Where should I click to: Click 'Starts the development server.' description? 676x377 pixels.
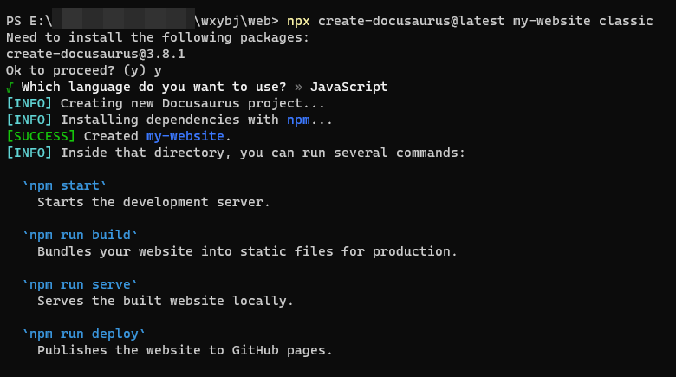pyautogui.click(x=154, y=202)
